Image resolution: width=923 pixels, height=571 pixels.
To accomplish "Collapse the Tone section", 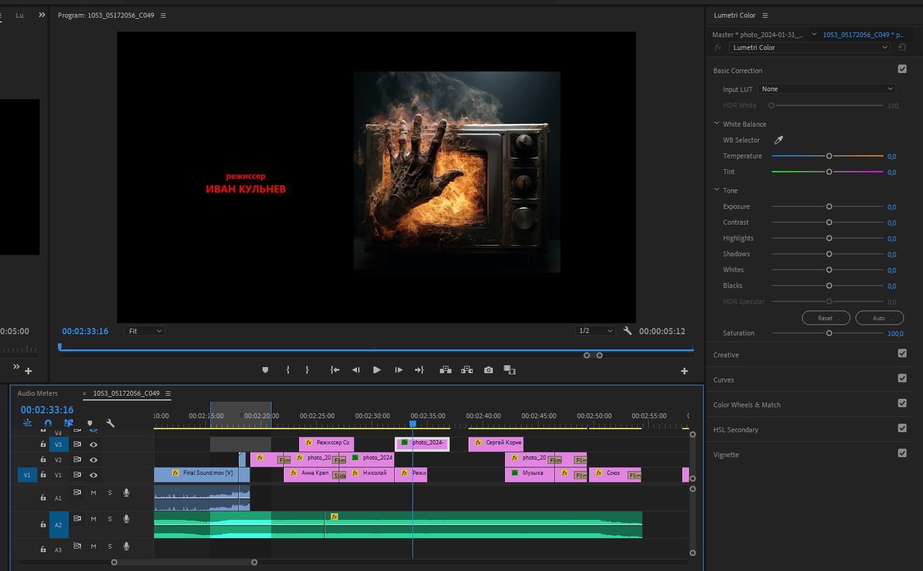I will pyautogui.click(x=717, y=190).
